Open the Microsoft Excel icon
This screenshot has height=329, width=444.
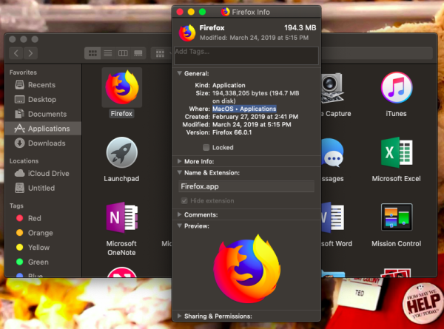point(396,153)
